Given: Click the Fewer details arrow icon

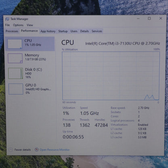Looking at the screenshot, I should pyautogui.click(x=10, y=149).
